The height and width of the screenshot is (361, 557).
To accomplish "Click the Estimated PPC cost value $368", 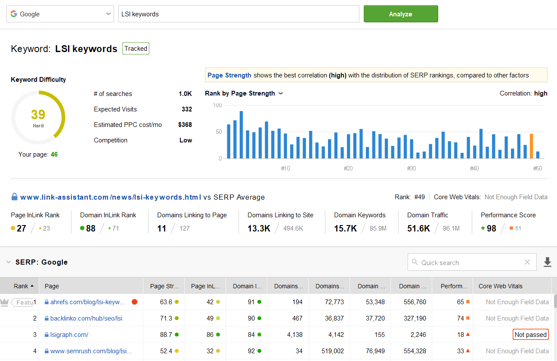I will (x=185, y=125).
